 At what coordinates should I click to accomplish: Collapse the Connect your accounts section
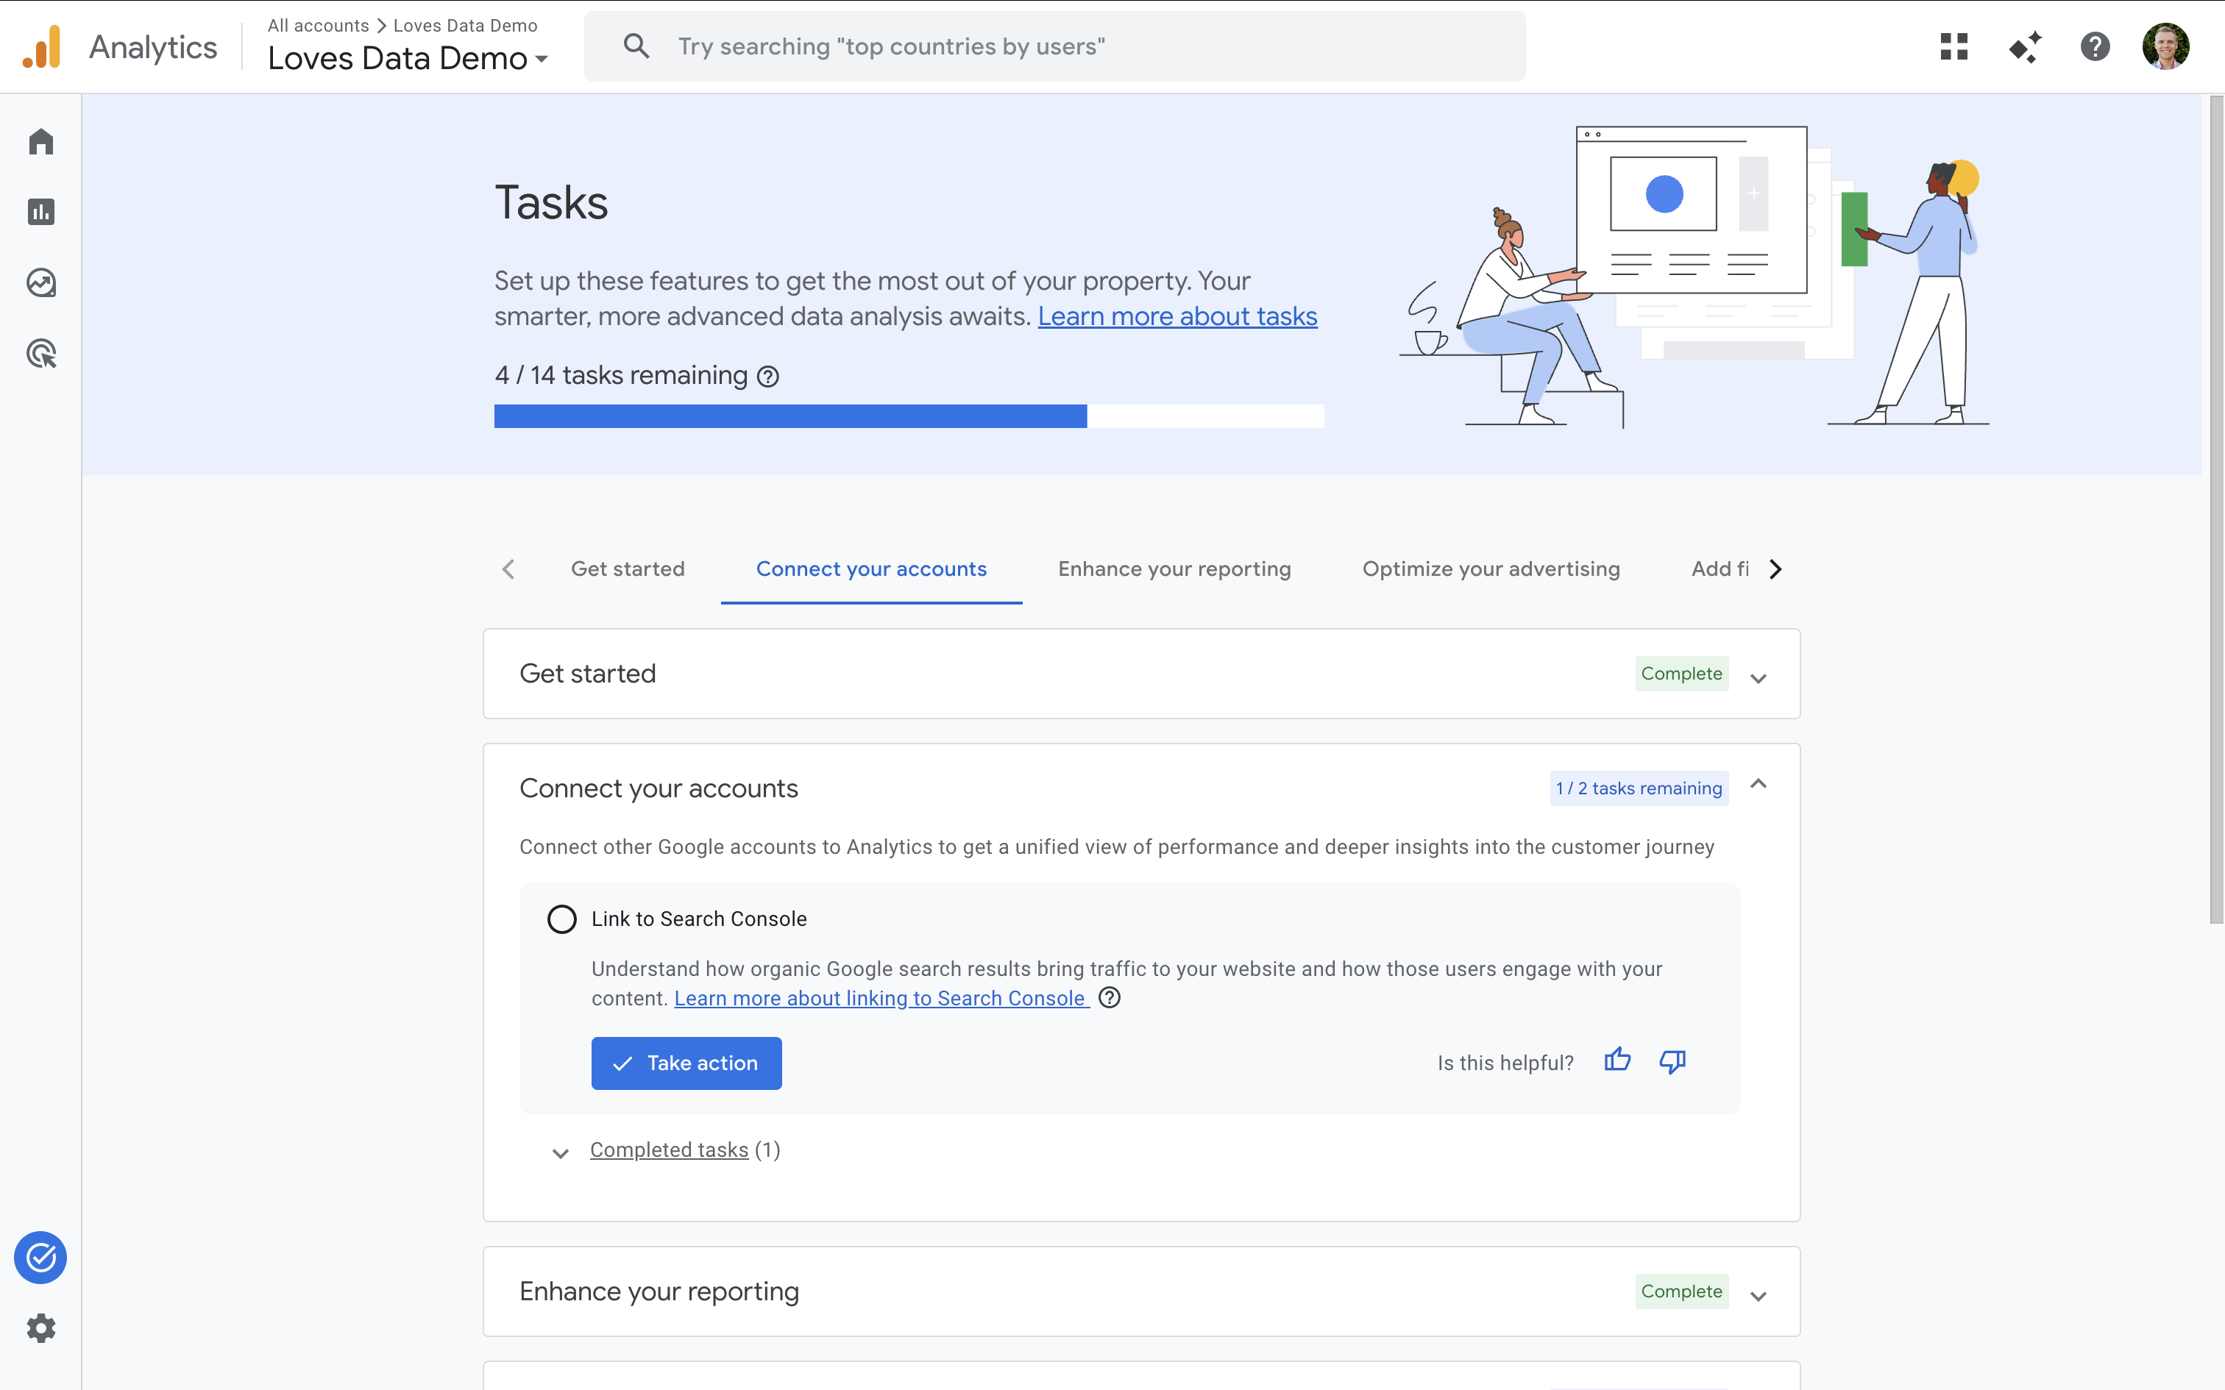coord(1758,784)
